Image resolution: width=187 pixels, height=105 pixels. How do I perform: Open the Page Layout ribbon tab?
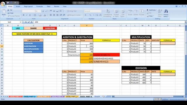tap(28, 6)
